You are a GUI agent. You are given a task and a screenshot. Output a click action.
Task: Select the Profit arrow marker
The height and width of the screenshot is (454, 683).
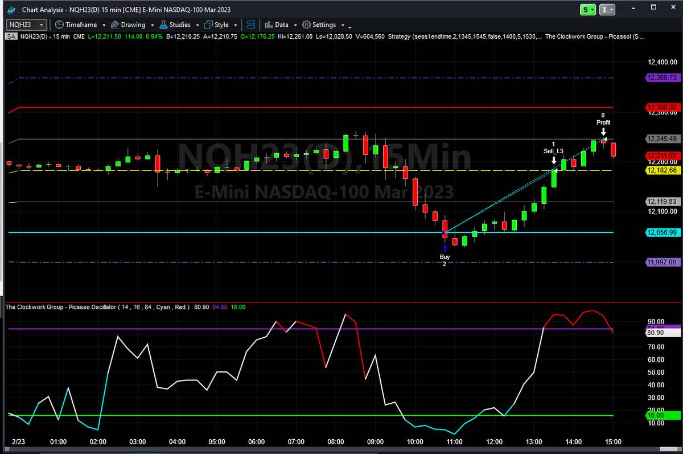(x=603, y=132)
